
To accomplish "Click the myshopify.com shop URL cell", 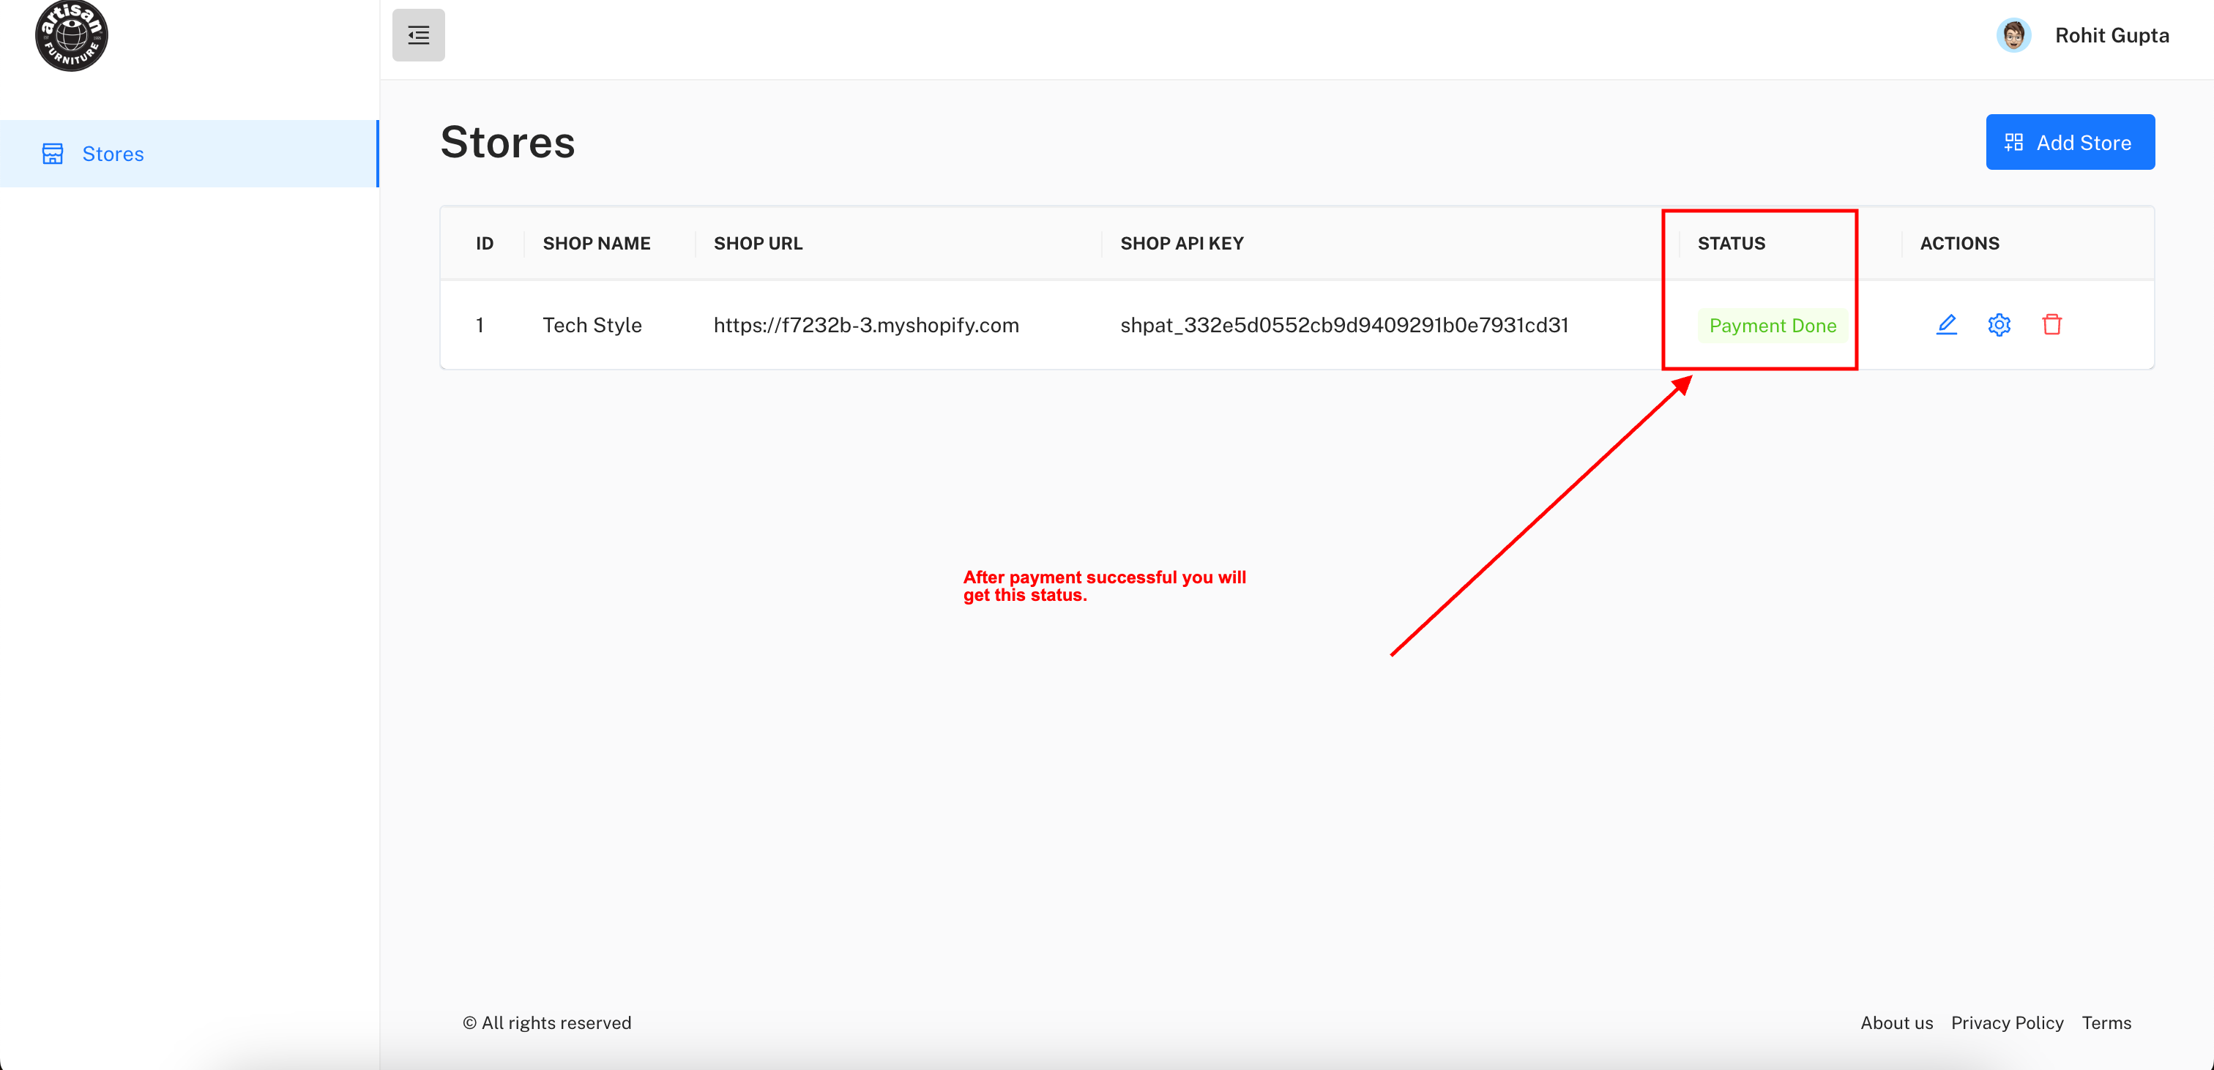I will tap(865, 325).
